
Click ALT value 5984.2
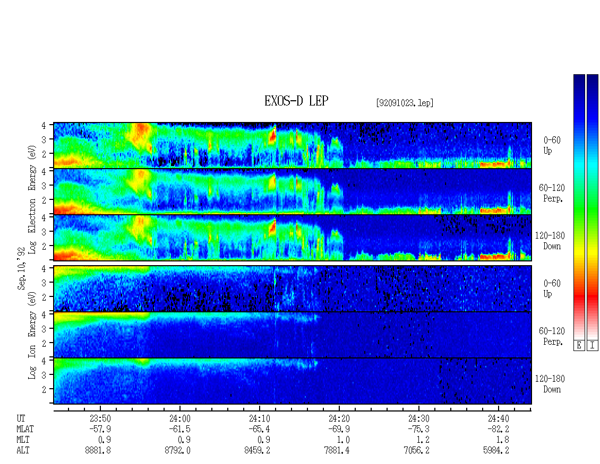click(x=496, y=451)
